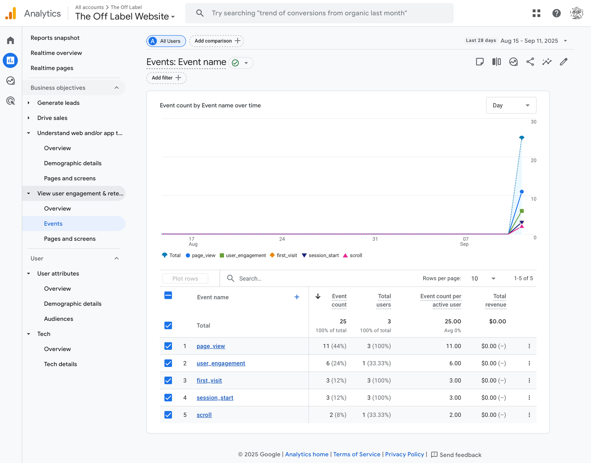Uncheck the scroll row checkbox
This screenshot has width=591, height=463.
pos(168,415)
